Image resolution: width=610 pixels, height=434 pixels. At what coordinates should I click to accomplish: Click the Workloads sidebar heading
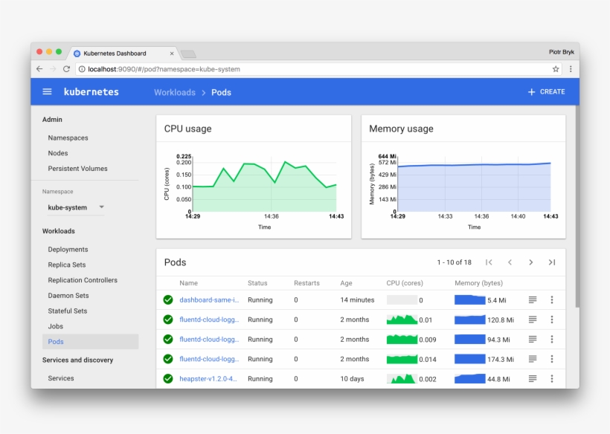58,231
